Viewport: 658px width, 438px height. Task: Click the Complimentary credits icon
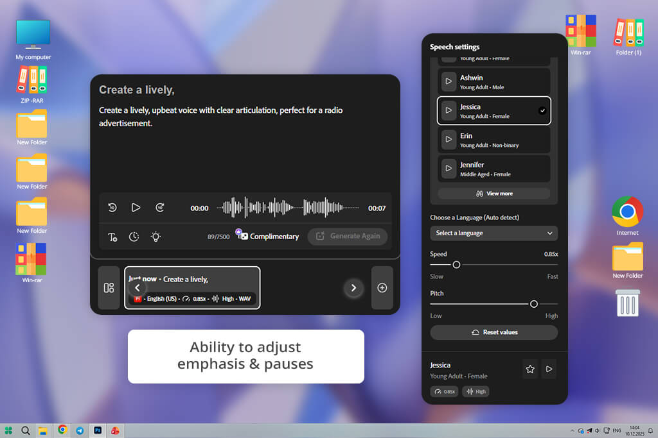pyautogui.click(x=242, y=235)
